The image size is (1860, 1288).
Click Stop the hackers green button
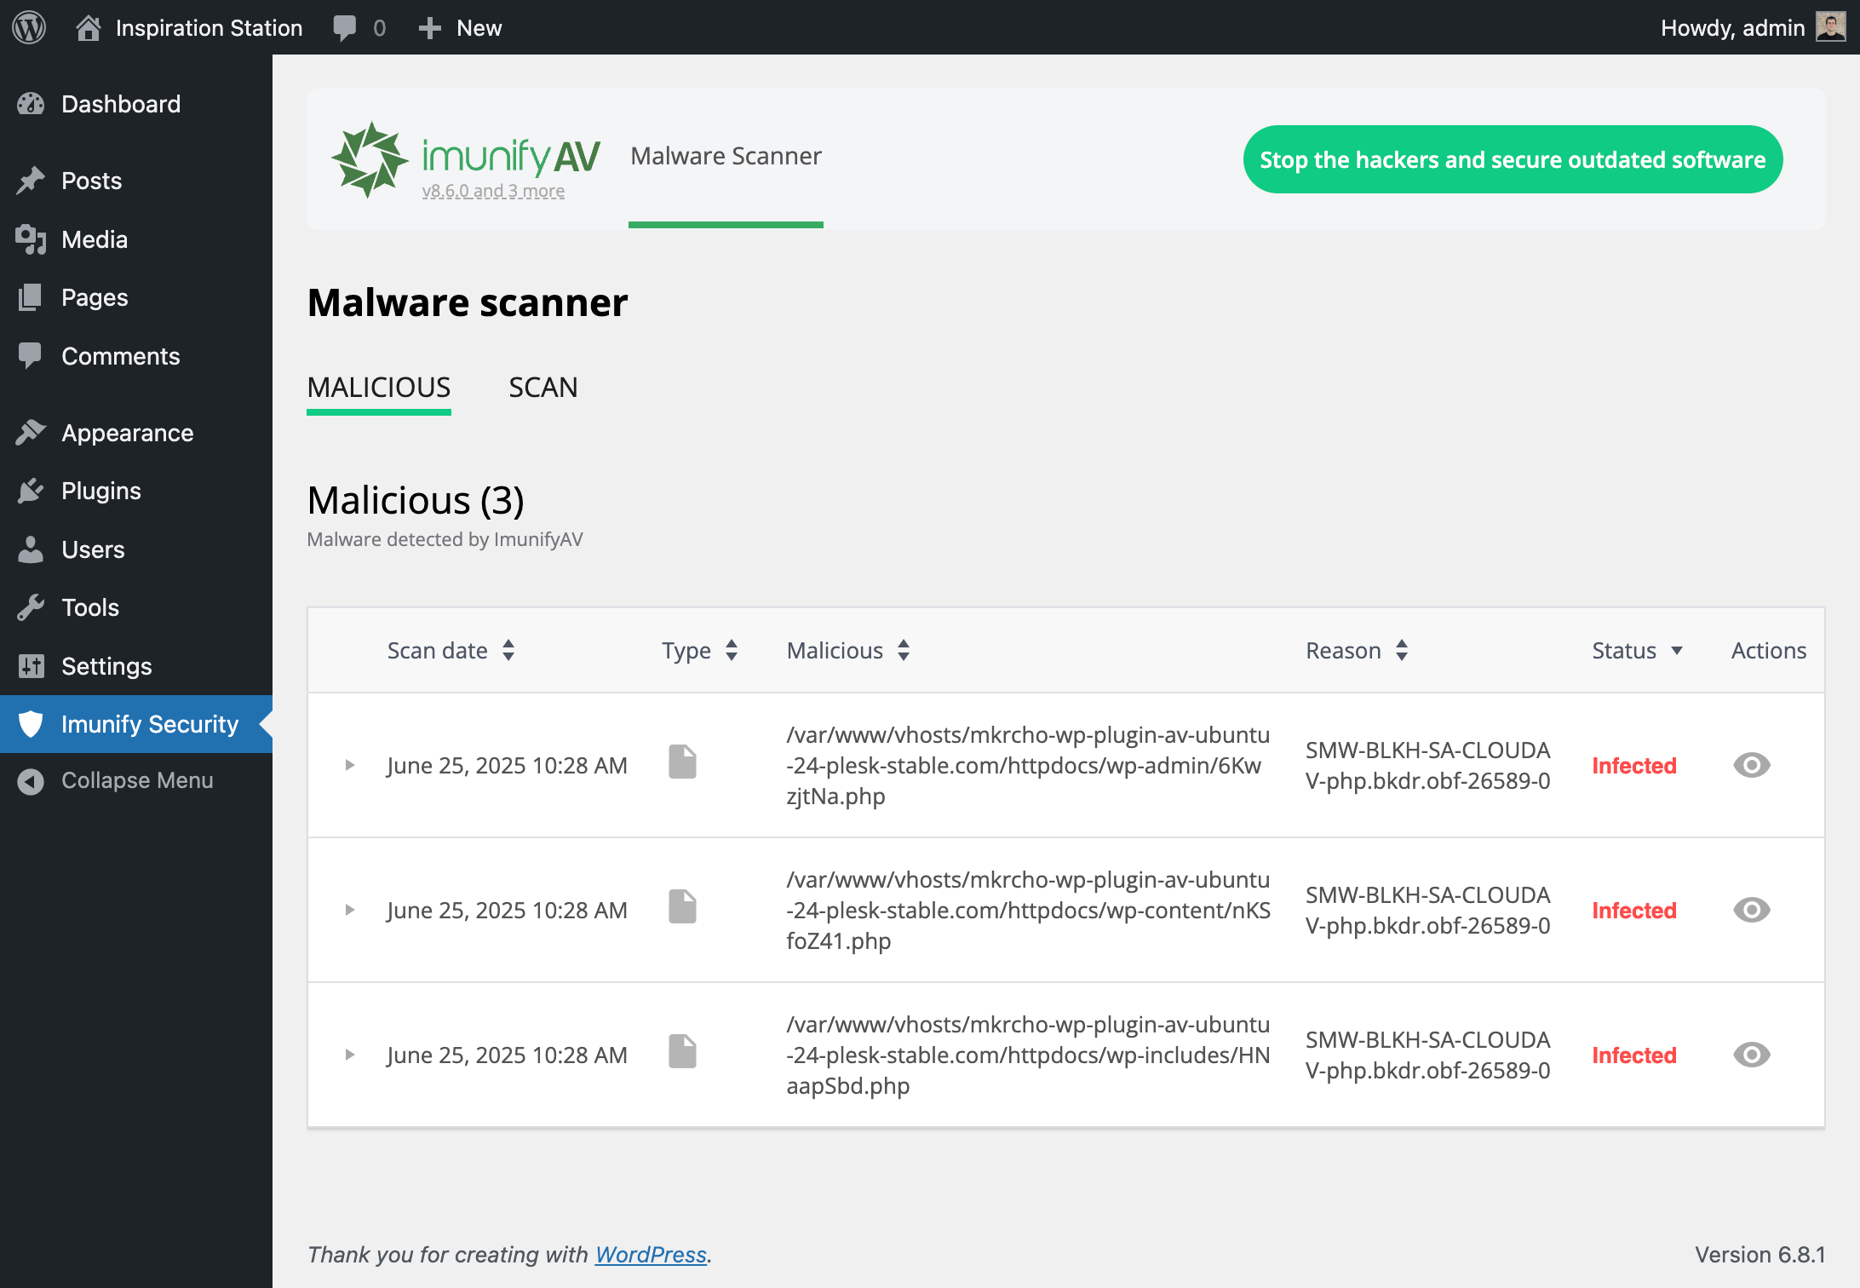tap(1513, 159)
